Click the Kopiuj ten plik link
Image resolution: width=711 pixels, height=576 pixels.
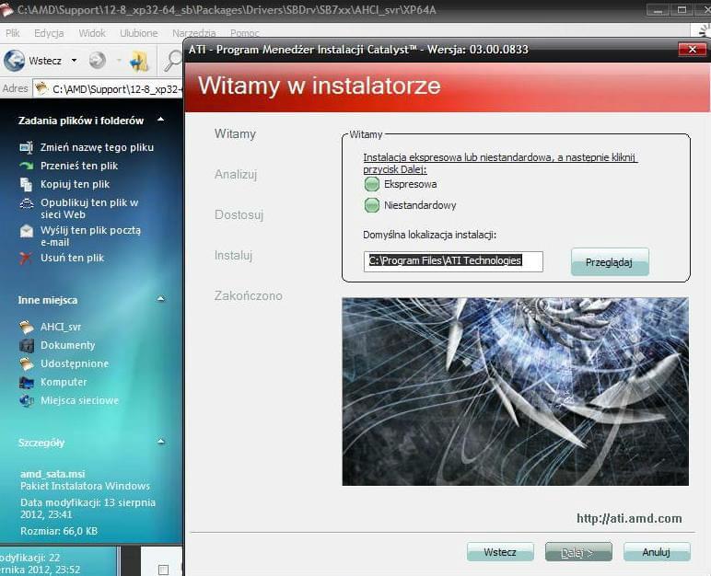pos(76,184)
